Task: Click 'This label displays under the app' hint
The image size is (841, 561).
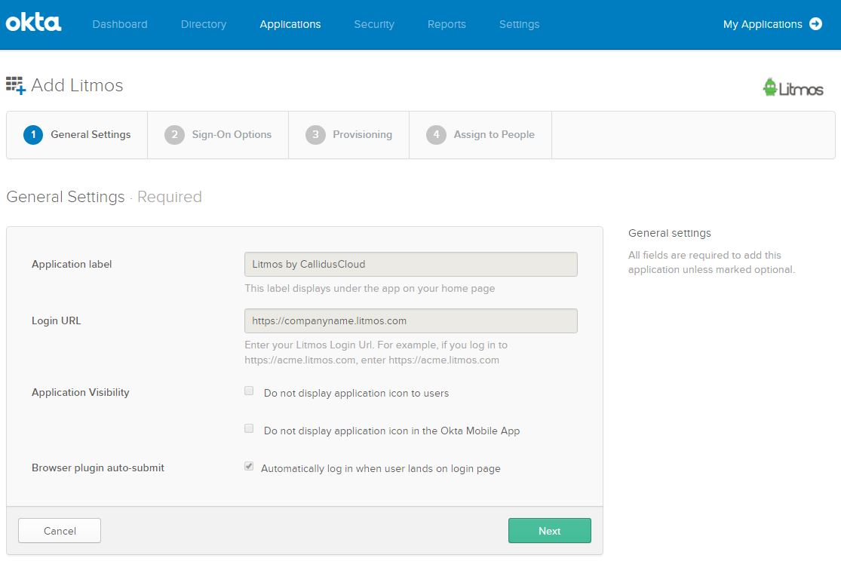Action: coord(370,289)
